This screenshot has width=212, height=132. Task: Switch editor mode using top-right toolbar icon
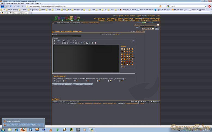click(x=133, y=41)
